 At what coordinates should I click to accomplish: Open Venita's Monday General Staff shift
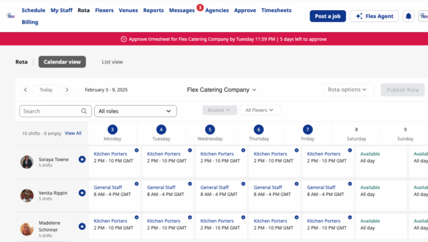(x=114, y=195)
